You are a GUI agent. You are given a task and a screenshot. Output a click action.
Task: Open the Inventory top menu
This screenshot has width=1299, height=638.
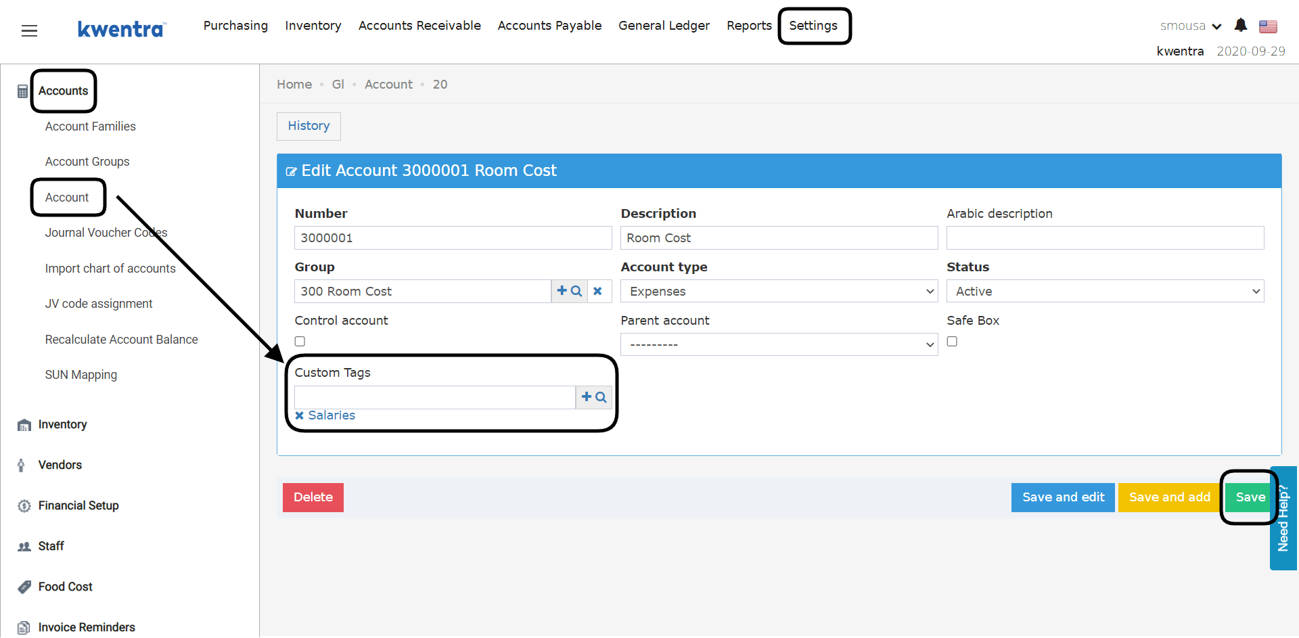point(313,26)
